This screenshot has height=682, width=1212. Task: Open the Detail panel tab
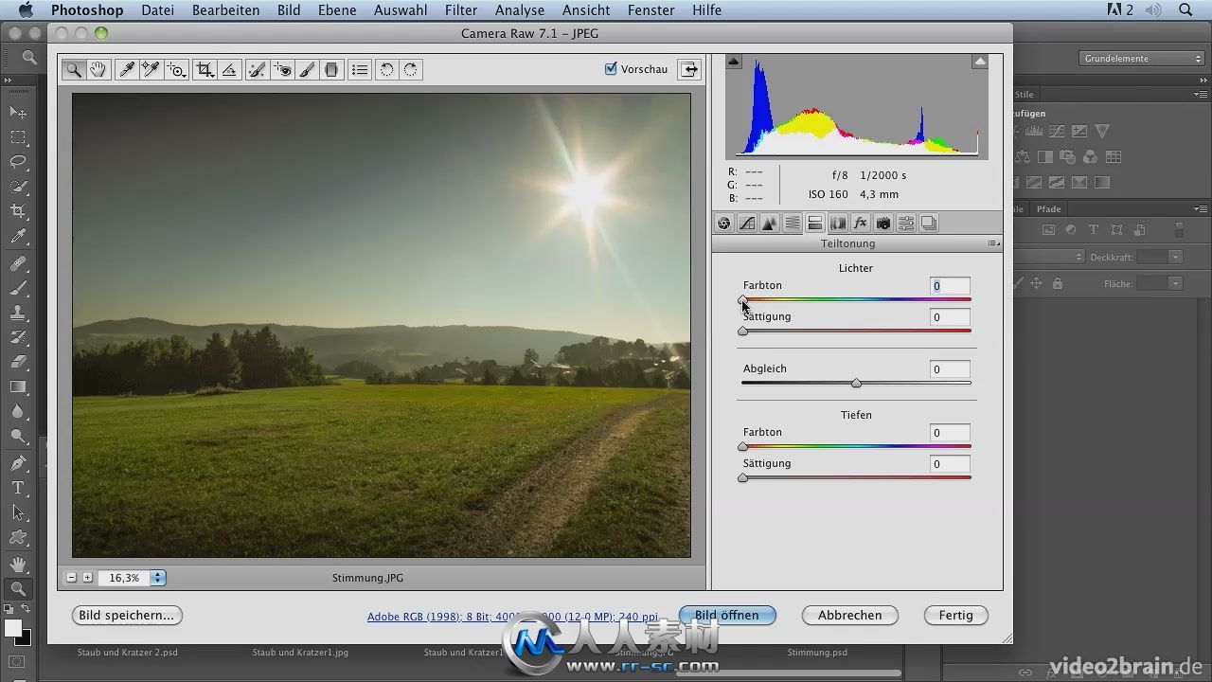(770, 224)
